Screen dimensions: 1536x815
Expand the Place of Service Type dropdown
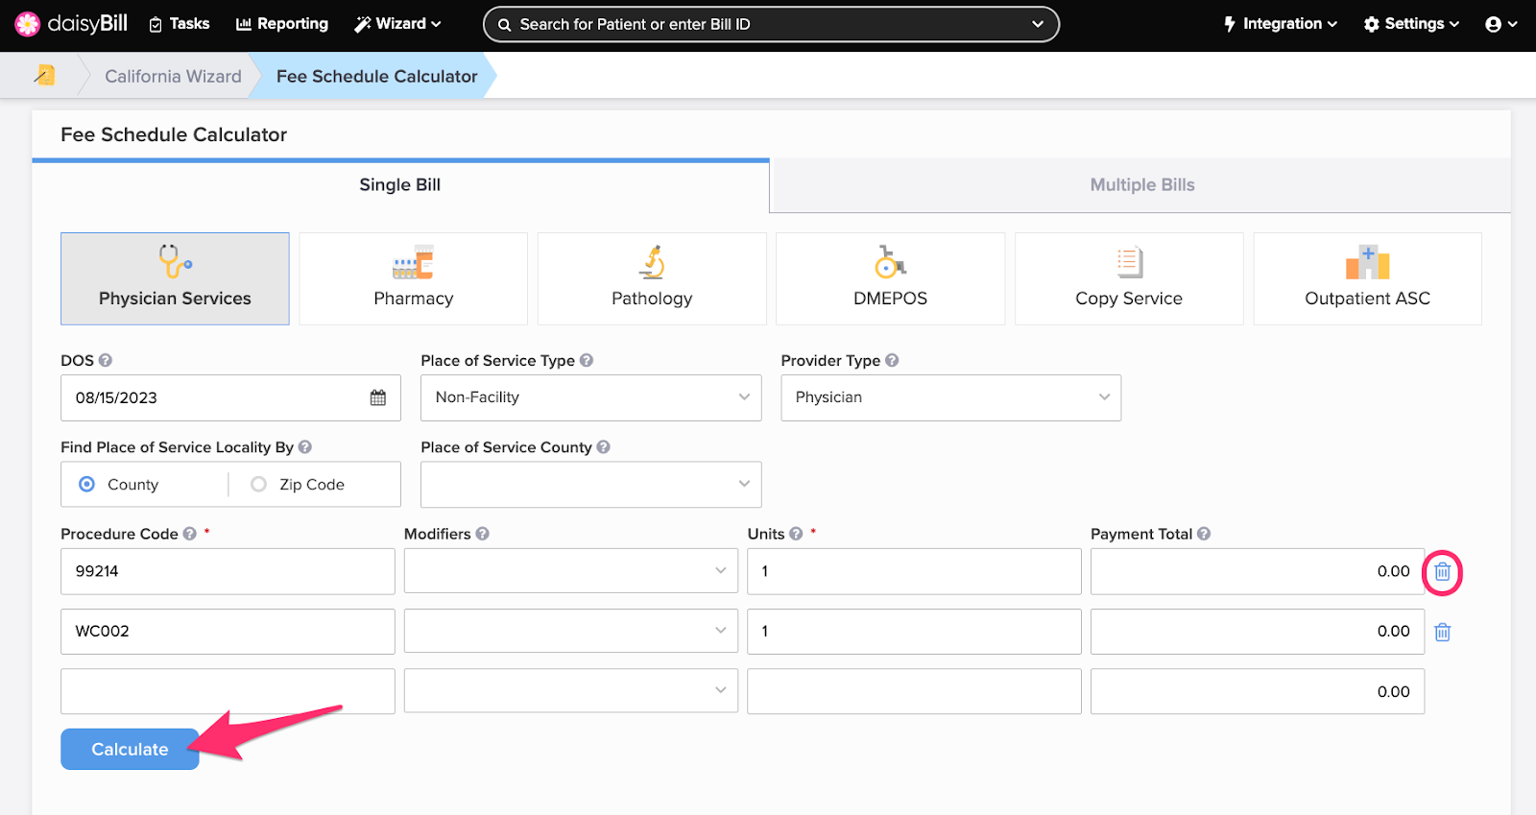[x=590, y=397]
